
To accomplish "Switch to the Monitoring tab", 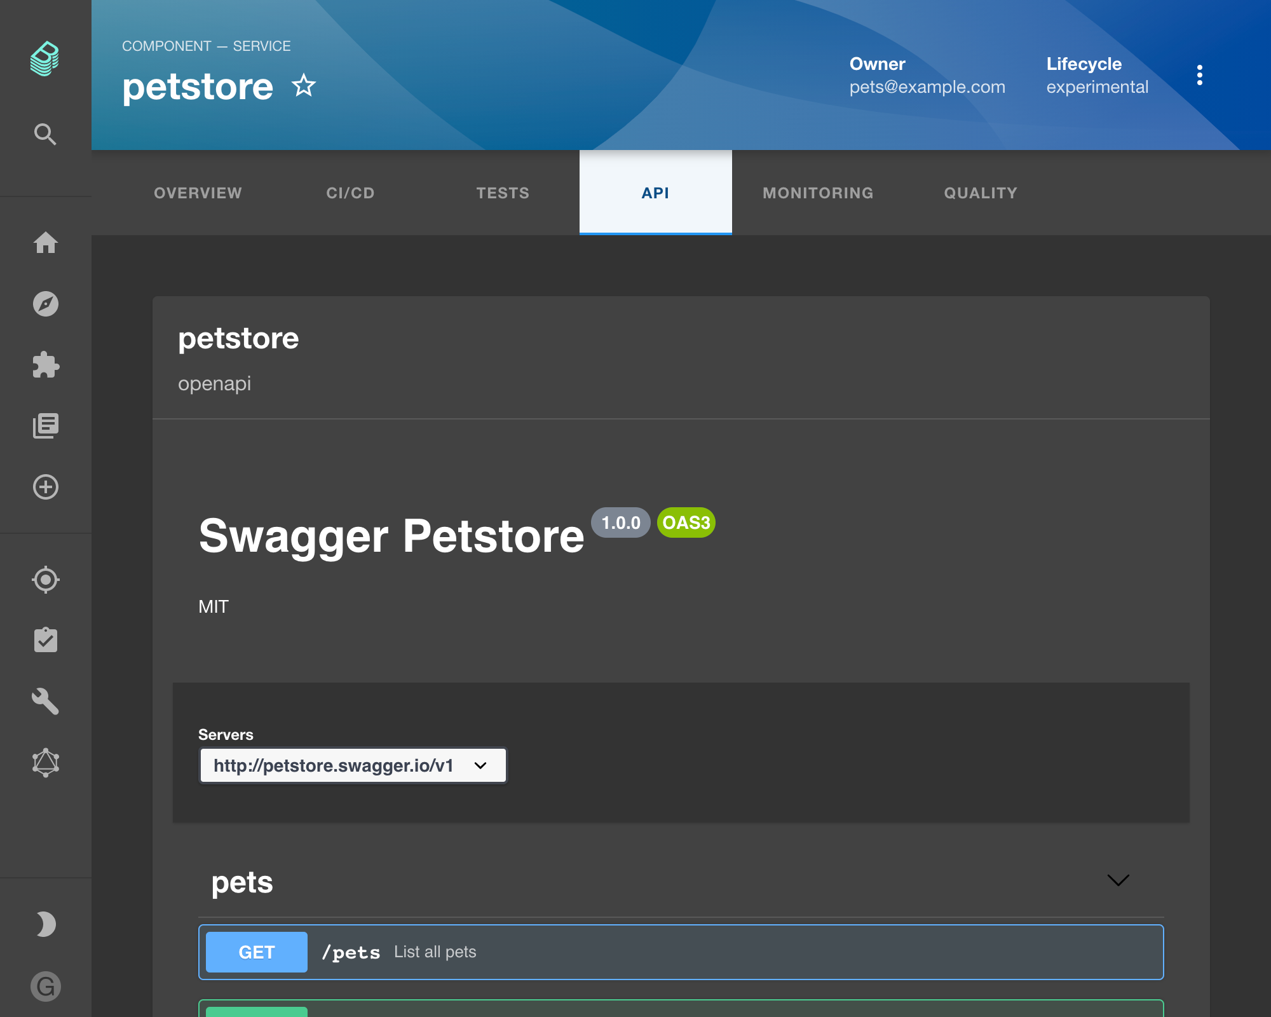I will click(x=819, y=193).
